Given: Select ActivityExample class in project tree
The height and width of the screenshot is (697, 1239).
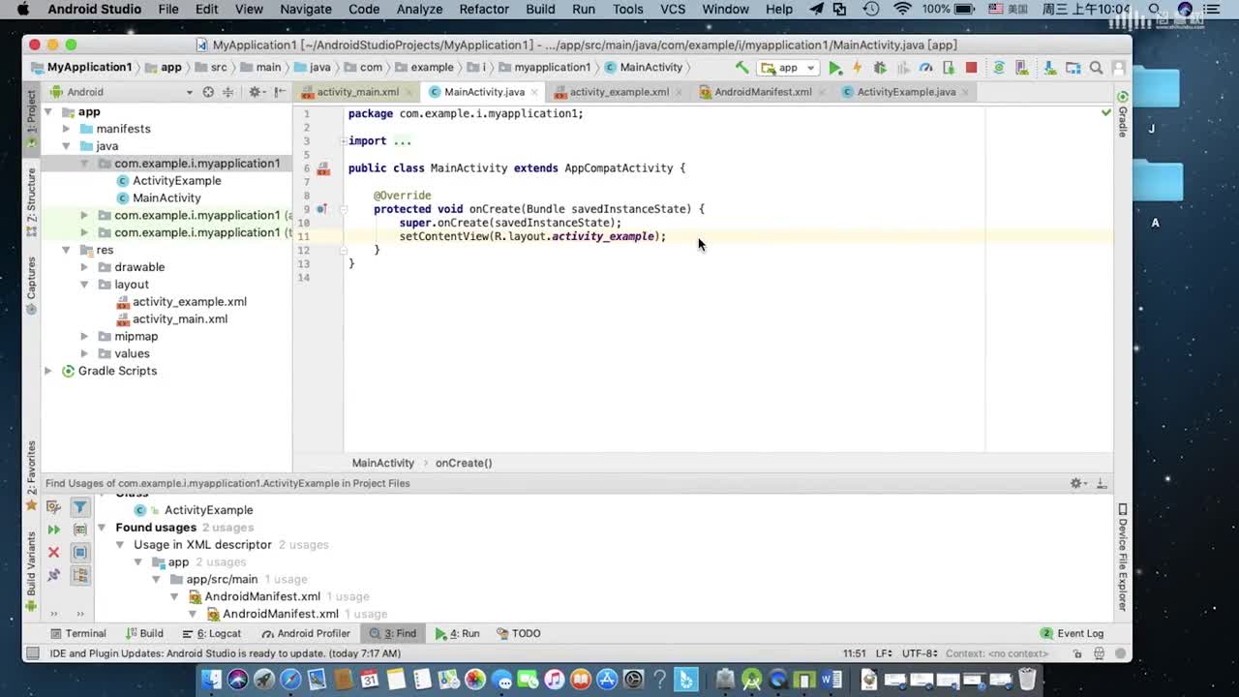Looking at the screenshot, I should point(176,181).
